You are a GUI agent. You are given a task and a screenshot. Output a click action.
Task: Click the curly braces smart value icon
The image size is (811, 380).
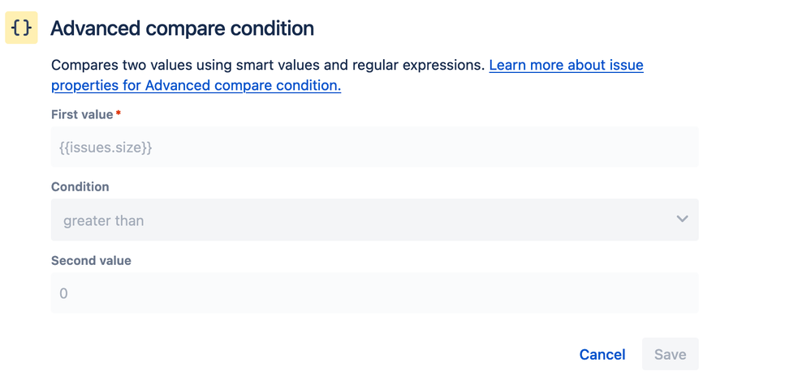pyautogui.click(x=21, y=28)
